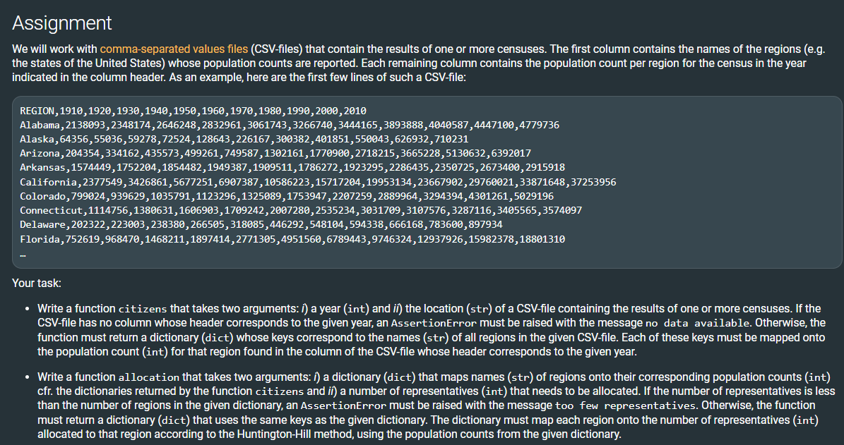Viewport: 844px width, 445px height.
Task: Select the Connecticut data row
Action: [301, 210]
